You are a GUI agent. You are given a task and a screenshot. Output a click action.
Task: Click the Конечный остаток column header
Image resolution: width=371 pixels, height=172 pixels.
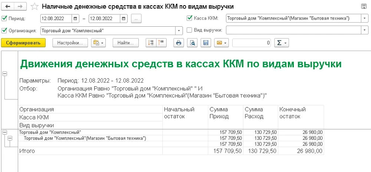tap(301, 117)
